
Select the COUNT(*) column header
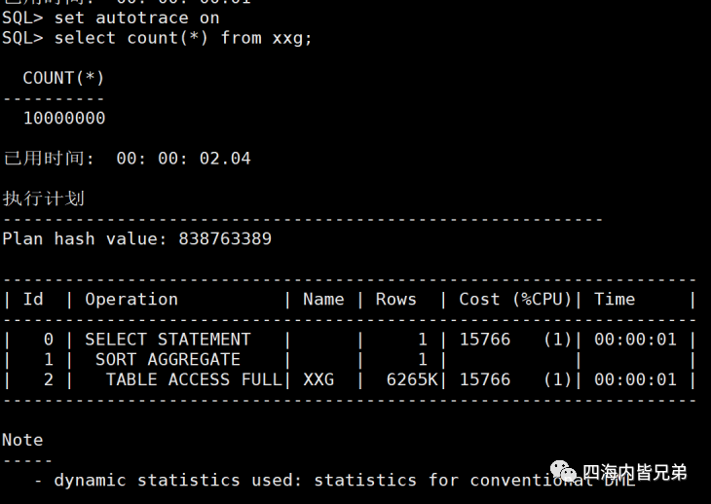pos(64,78)
